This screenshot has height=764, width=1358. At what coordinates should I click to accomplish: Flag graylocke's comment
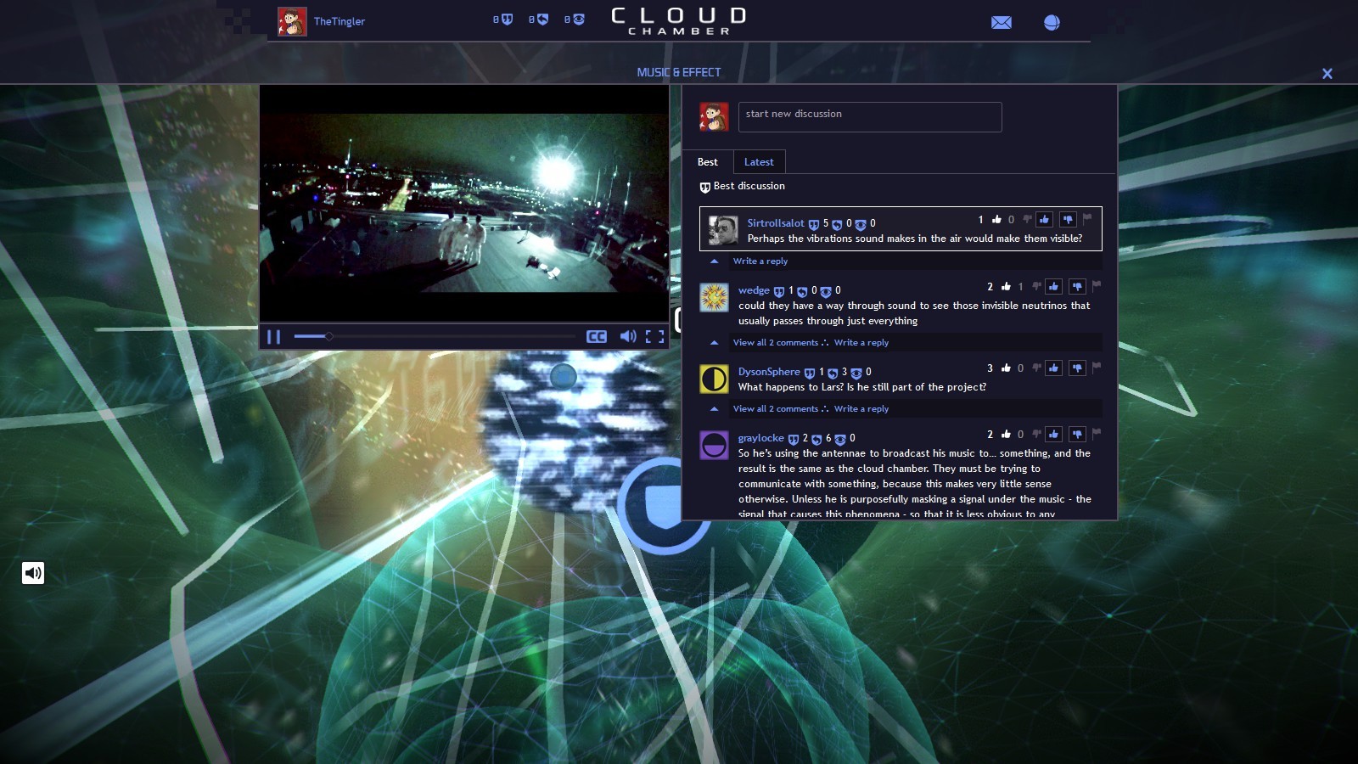point(1097,434)
